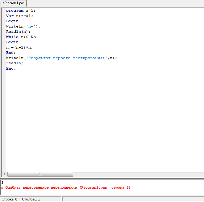
Task: Click the Writeln 'Результат первого тестирования' line
Action: (x=61, y=58)
